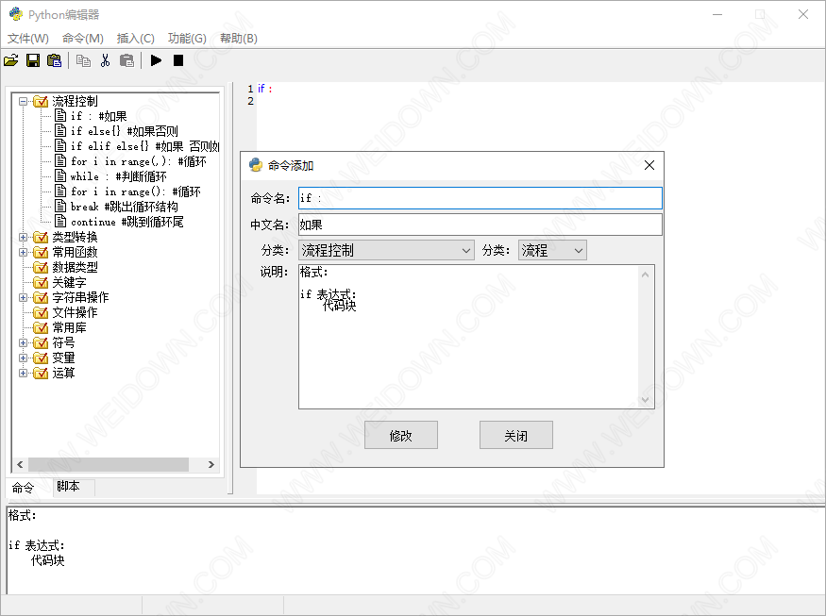The height and width of the screenshot is (616, 826).
Task: Switch to the 脚本 tab
Action: tap(68, 488)
